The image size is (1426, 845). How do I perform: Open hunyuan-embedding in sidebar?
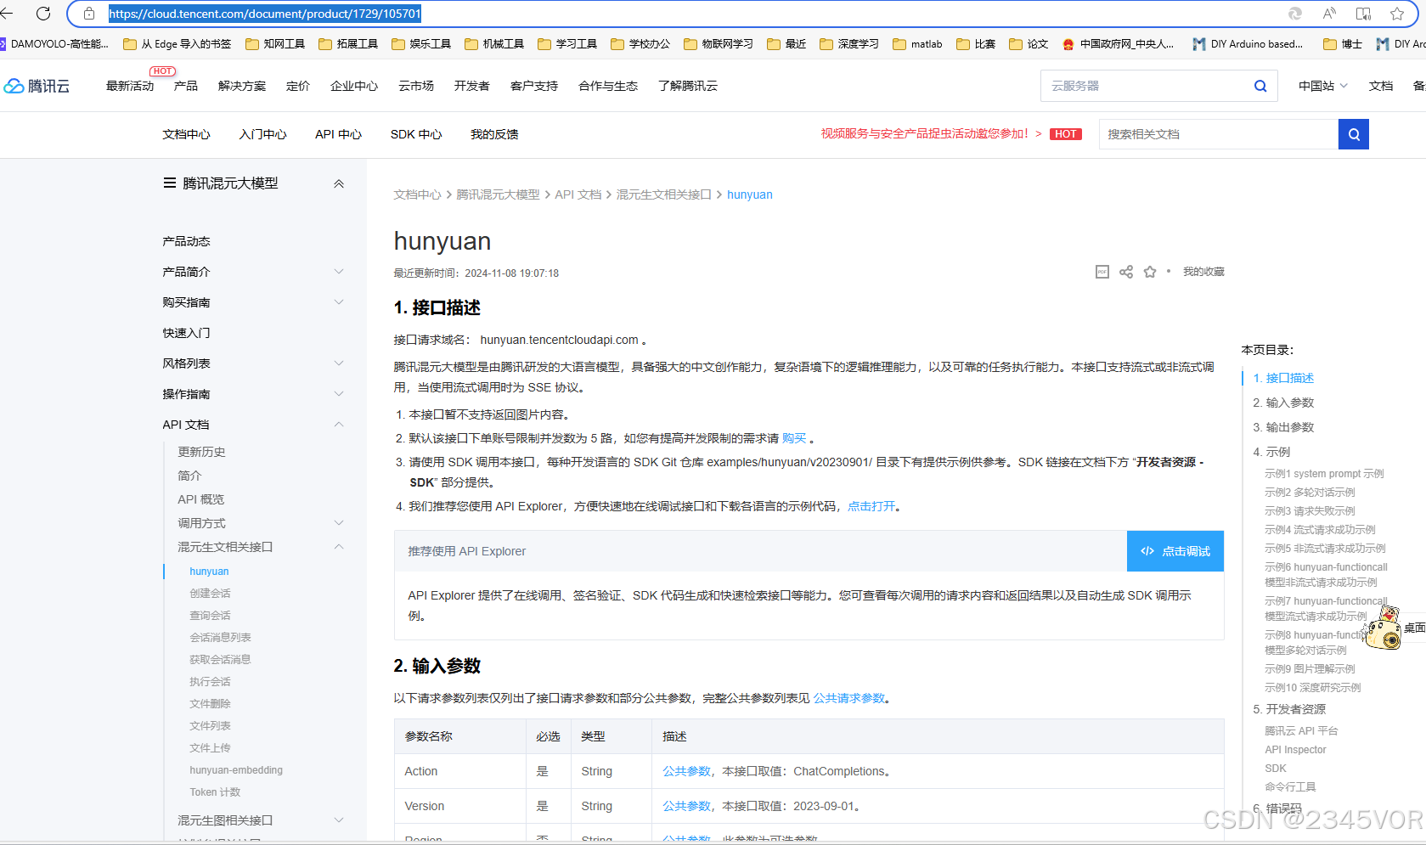tap(236, 770)
